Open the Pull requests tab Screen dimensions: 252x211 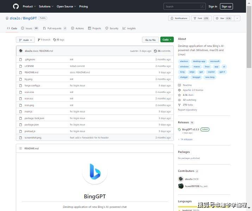(55, 28)
